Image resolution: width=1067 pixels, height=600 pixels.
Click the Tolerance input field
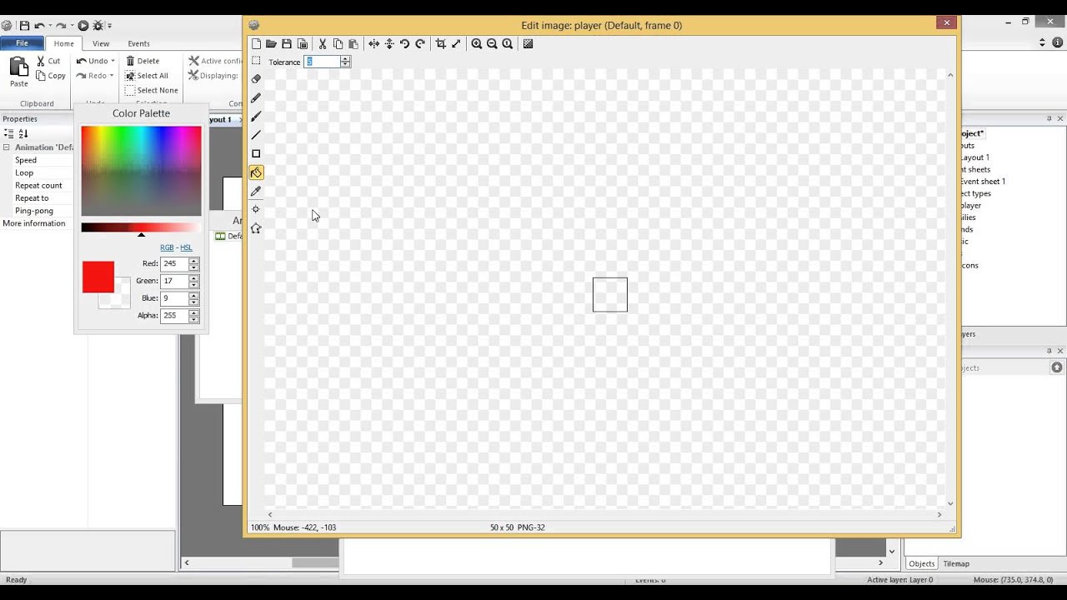click(322, 62)
